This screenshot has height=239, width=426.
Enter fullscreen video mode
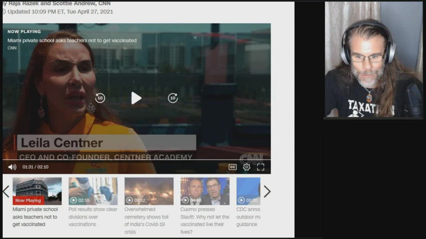pos(260,167)
